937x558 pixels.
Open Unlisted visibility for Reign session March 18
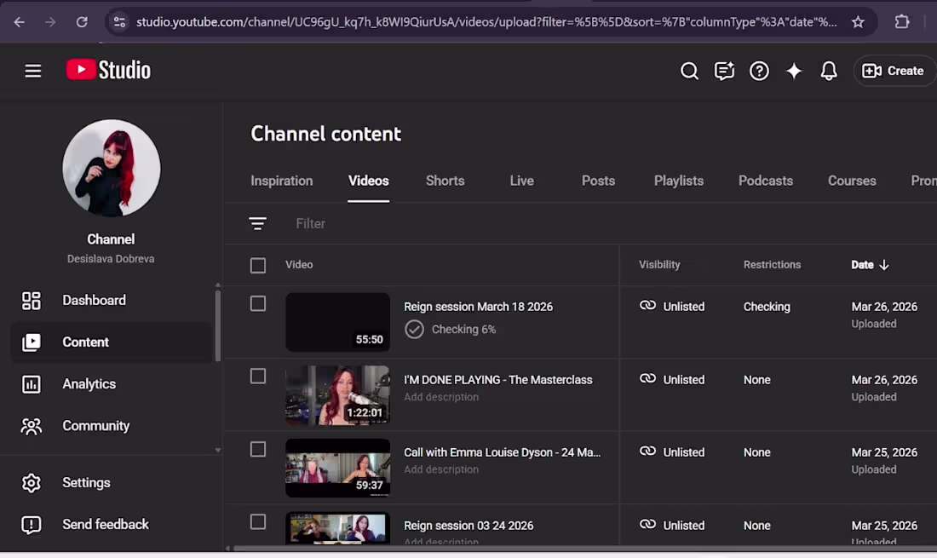pos(672,307)
